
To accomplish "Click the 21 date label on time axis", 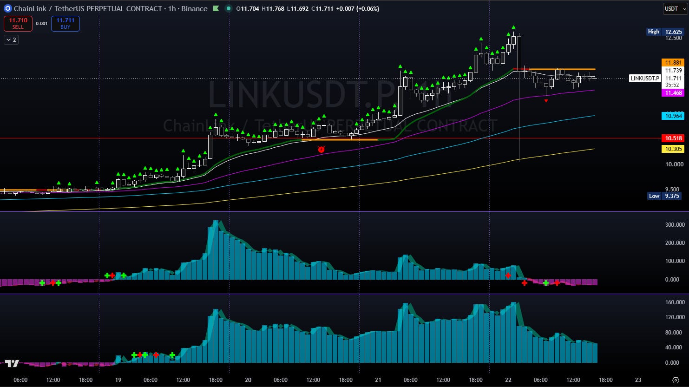I will point(378,380).
